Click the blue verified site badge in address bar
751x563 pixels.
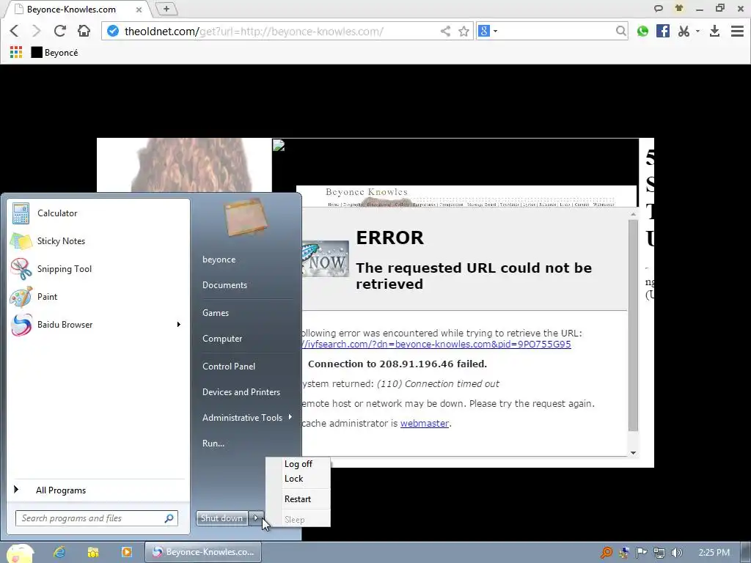point(113,31)
